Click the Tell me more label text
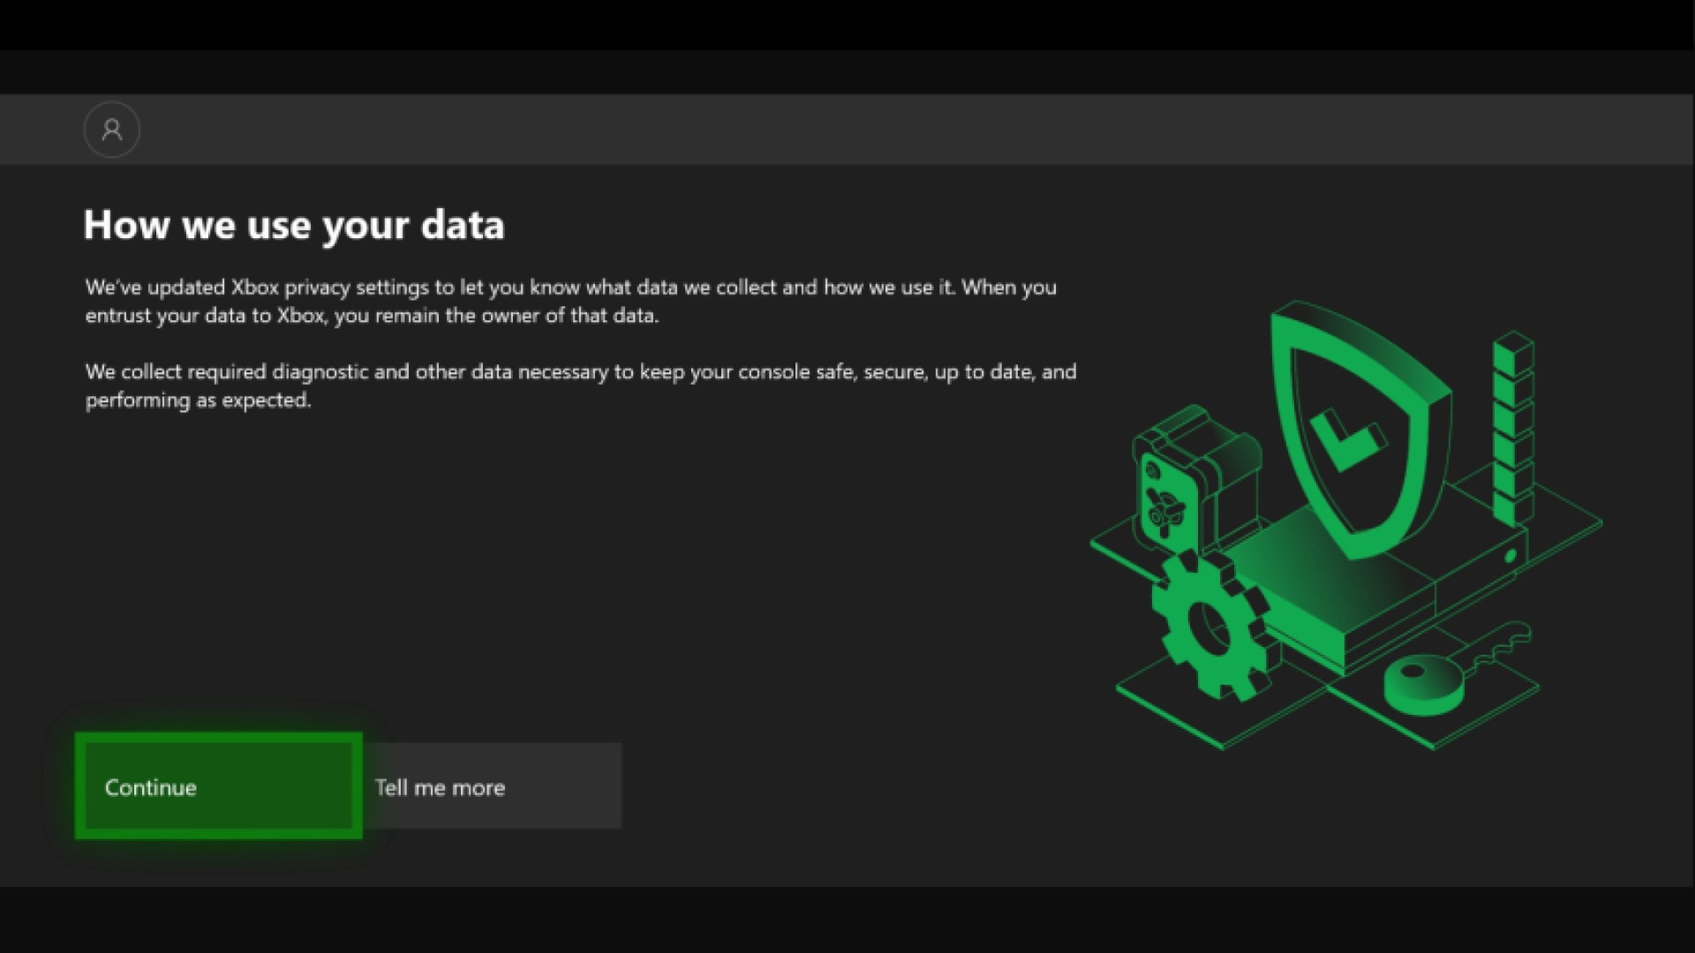 coord(440,786)
